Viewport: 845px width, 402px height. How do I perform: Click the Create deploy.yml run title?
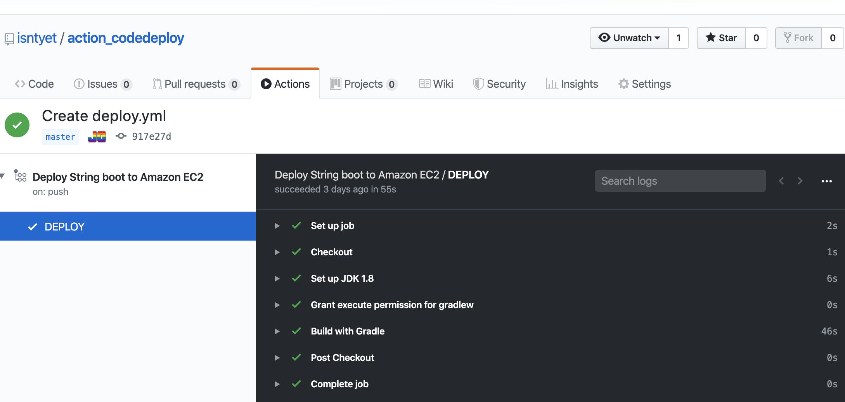pyautogui.click(x=104, y=116)
